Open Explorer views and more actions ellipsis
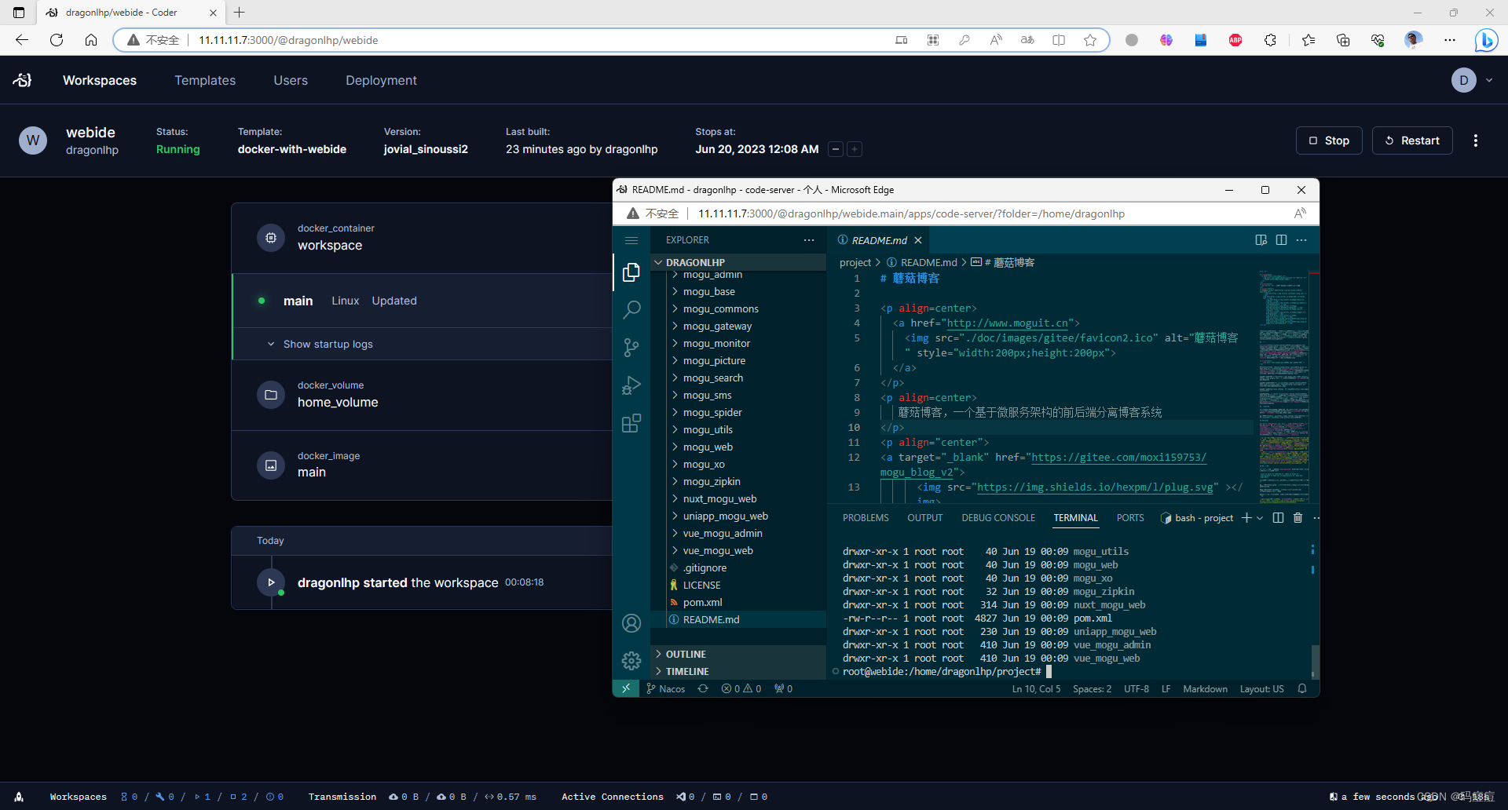 809,240
